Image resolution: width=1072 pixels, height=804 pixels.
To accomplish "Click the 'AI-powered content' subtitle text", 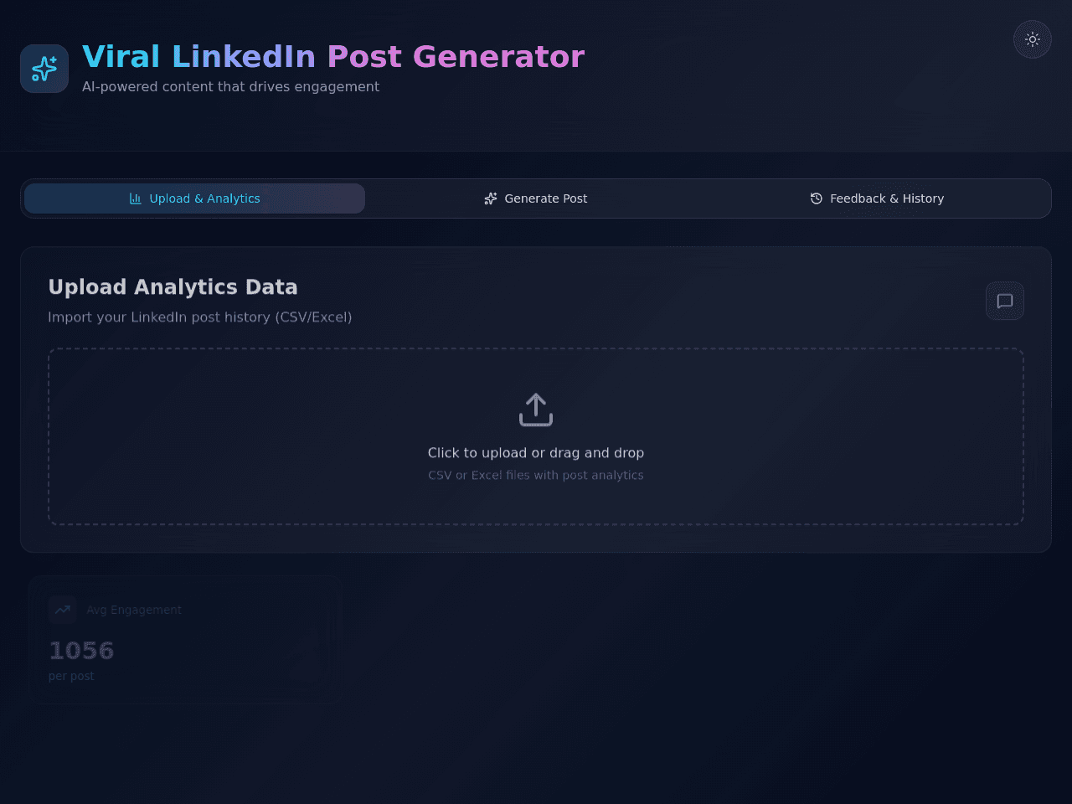I will pyautogui.click(x=230, y=86).
